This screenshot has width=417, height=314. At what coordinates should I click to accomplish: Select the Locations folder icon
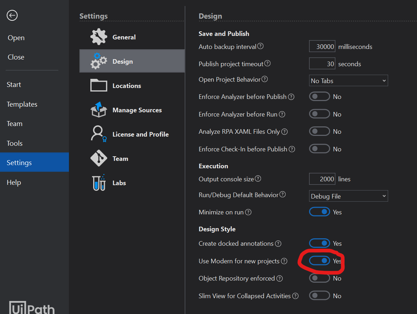coord(99,86)
